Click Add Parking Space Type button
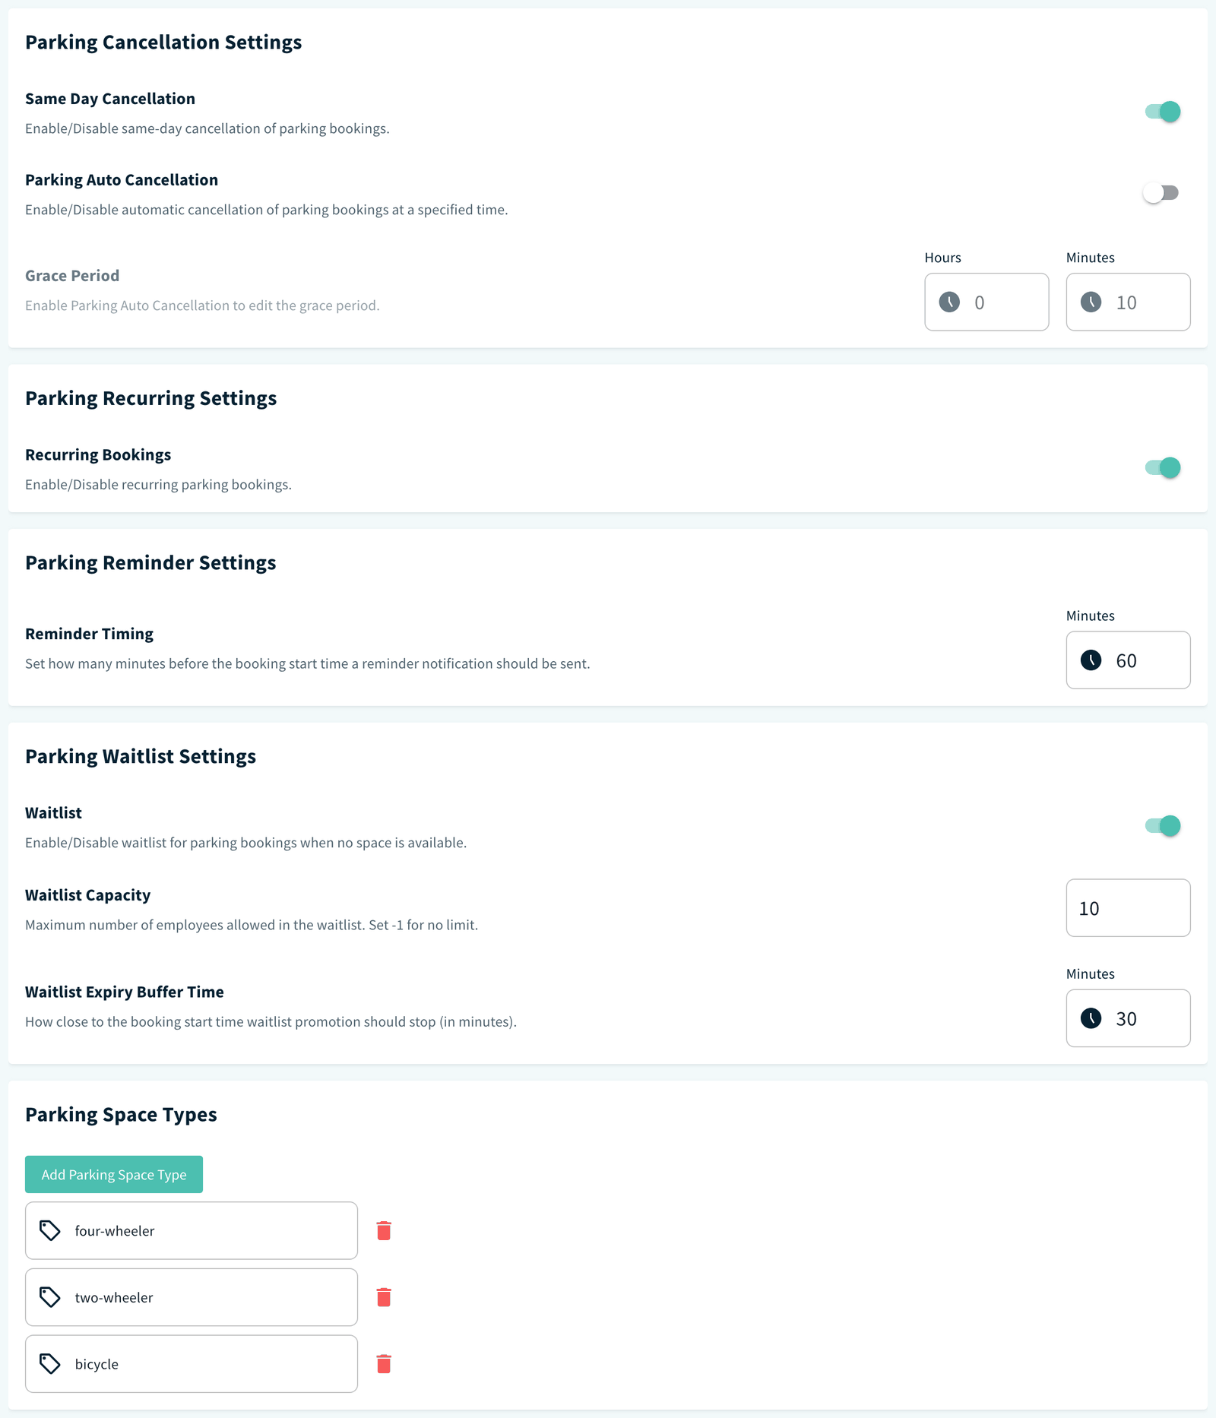This screenshot has width=1216, height=1418. 114,1174
